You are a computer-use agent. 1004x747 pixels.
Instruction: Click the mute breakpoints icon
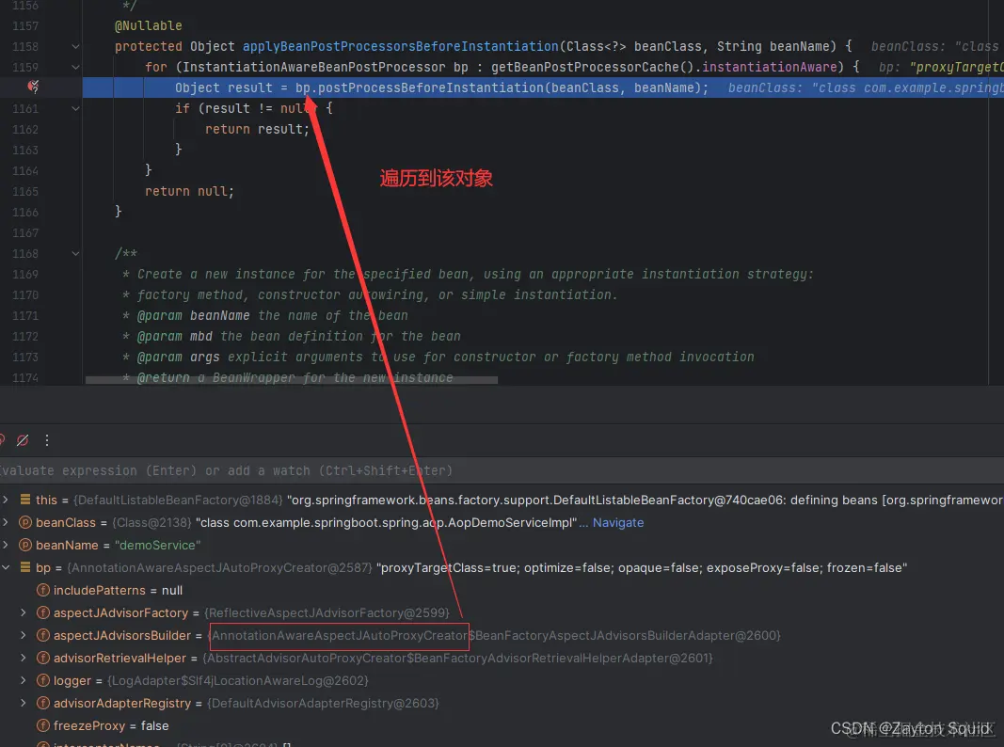23,440
